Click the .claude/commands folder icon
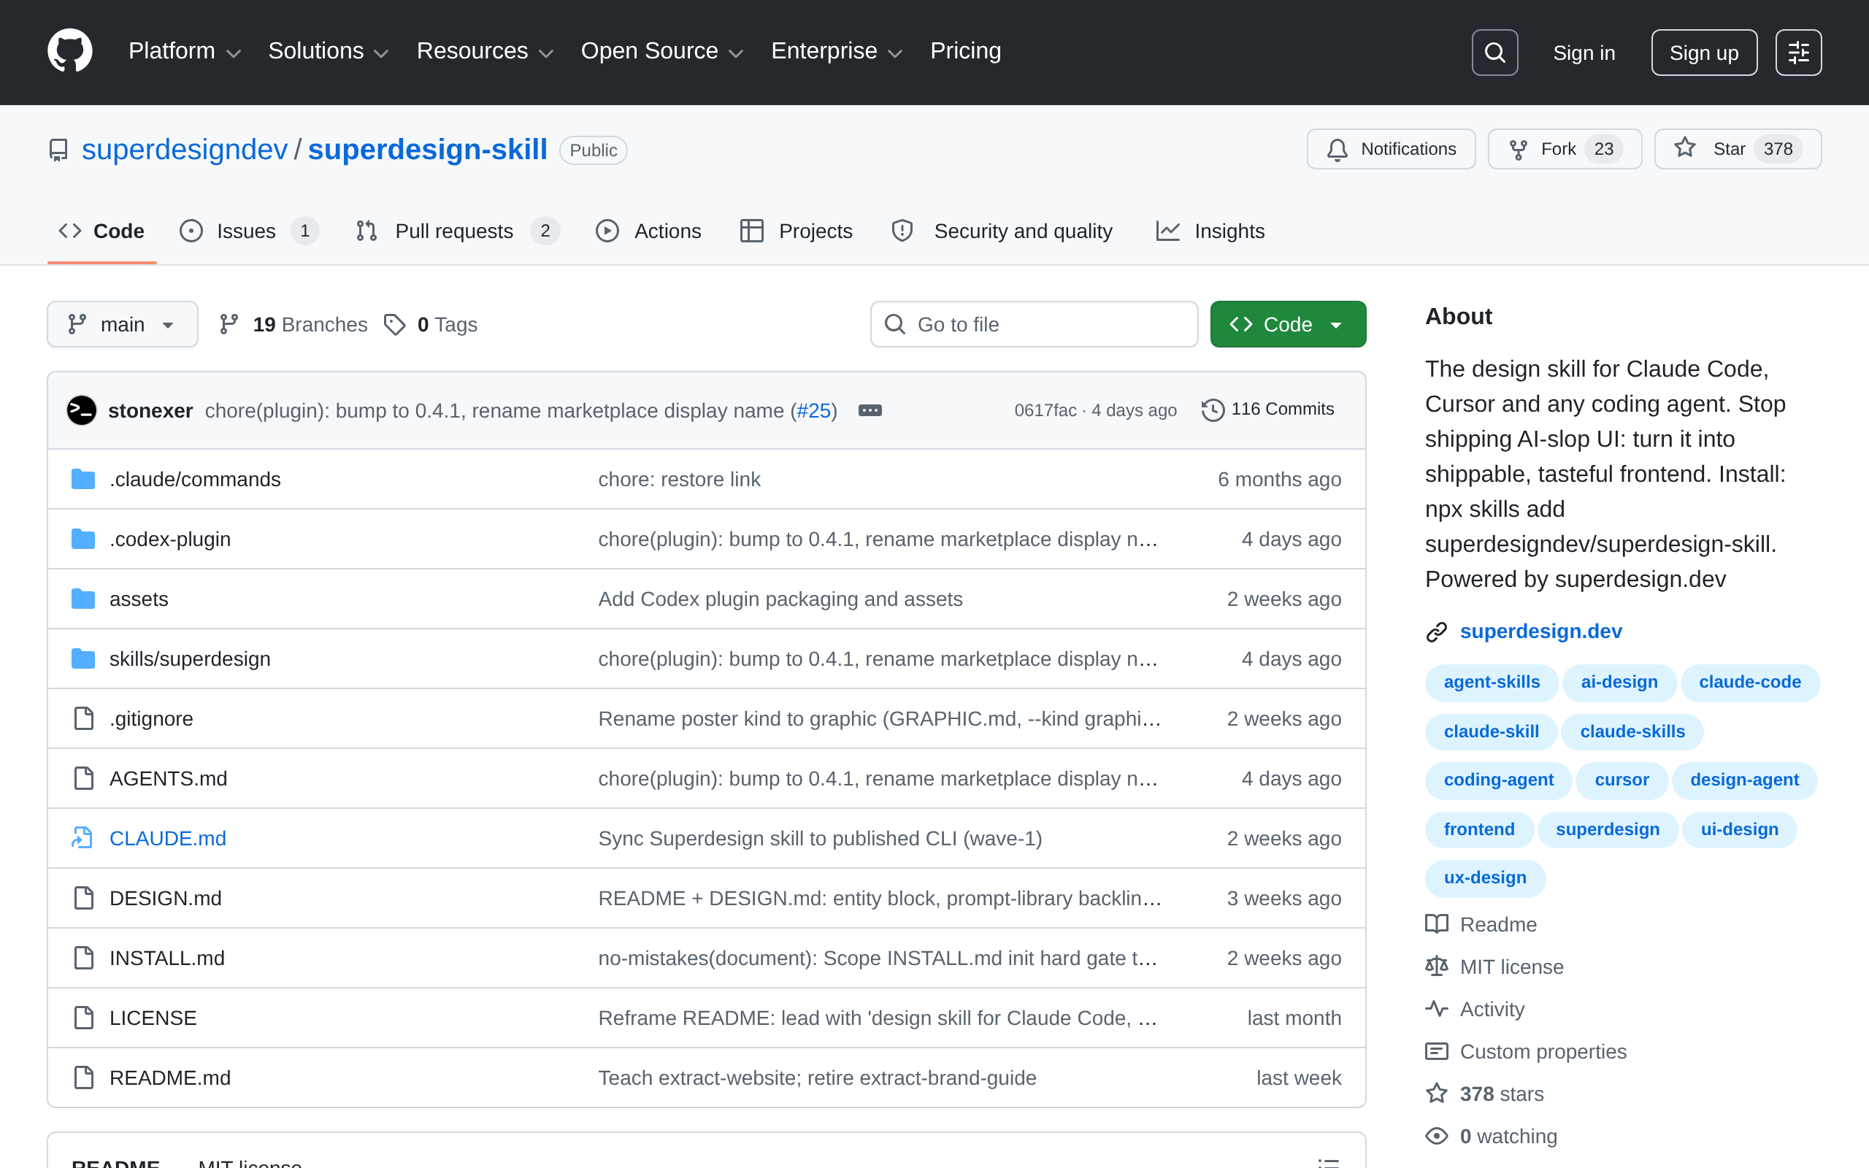Screen dimensions: 1869x1168 (x=83, y=479)
